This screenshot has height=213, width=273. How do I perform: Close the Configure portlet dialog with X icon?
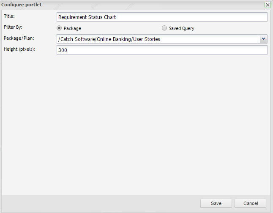click(268, 5)
